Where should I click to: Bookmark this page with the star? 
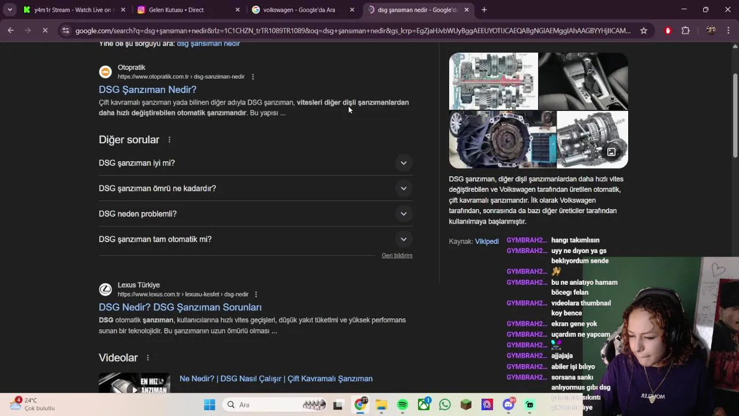643,31
